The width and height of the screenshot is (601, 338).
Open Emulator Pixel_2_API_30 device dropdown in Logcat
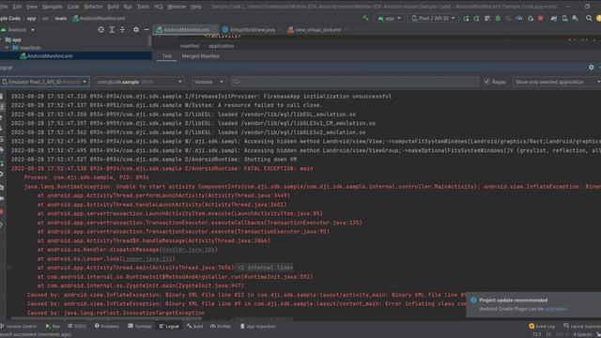click(x=44, y=82)
